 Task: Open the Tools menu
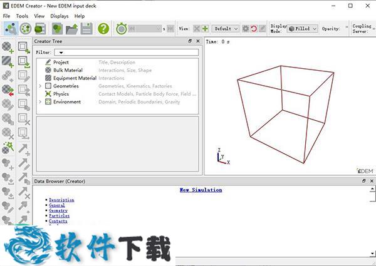[x=22, y=16]
